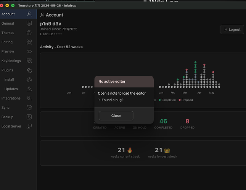The image size is (246, 190).
Task: Click the masked User ID value
Action: click(x=58, y=34)
